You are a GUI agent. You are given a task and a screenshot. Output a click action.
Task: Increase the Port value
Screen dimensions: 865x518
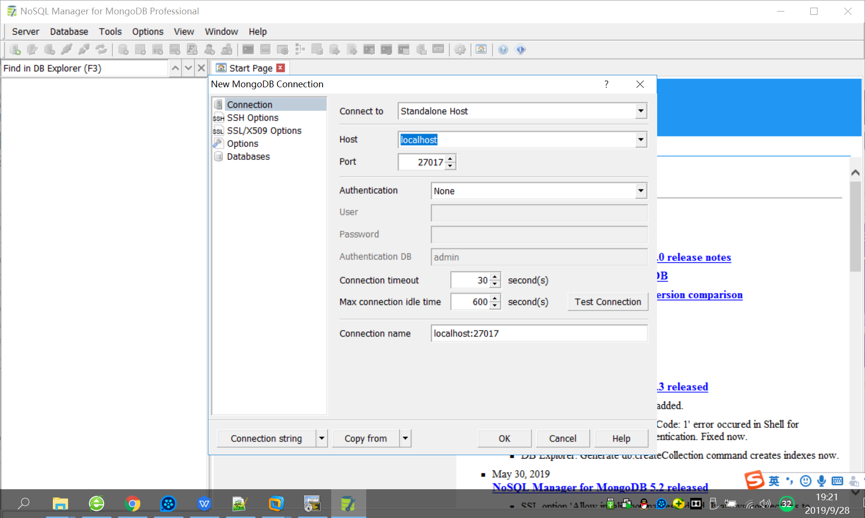tap(450, 158)
